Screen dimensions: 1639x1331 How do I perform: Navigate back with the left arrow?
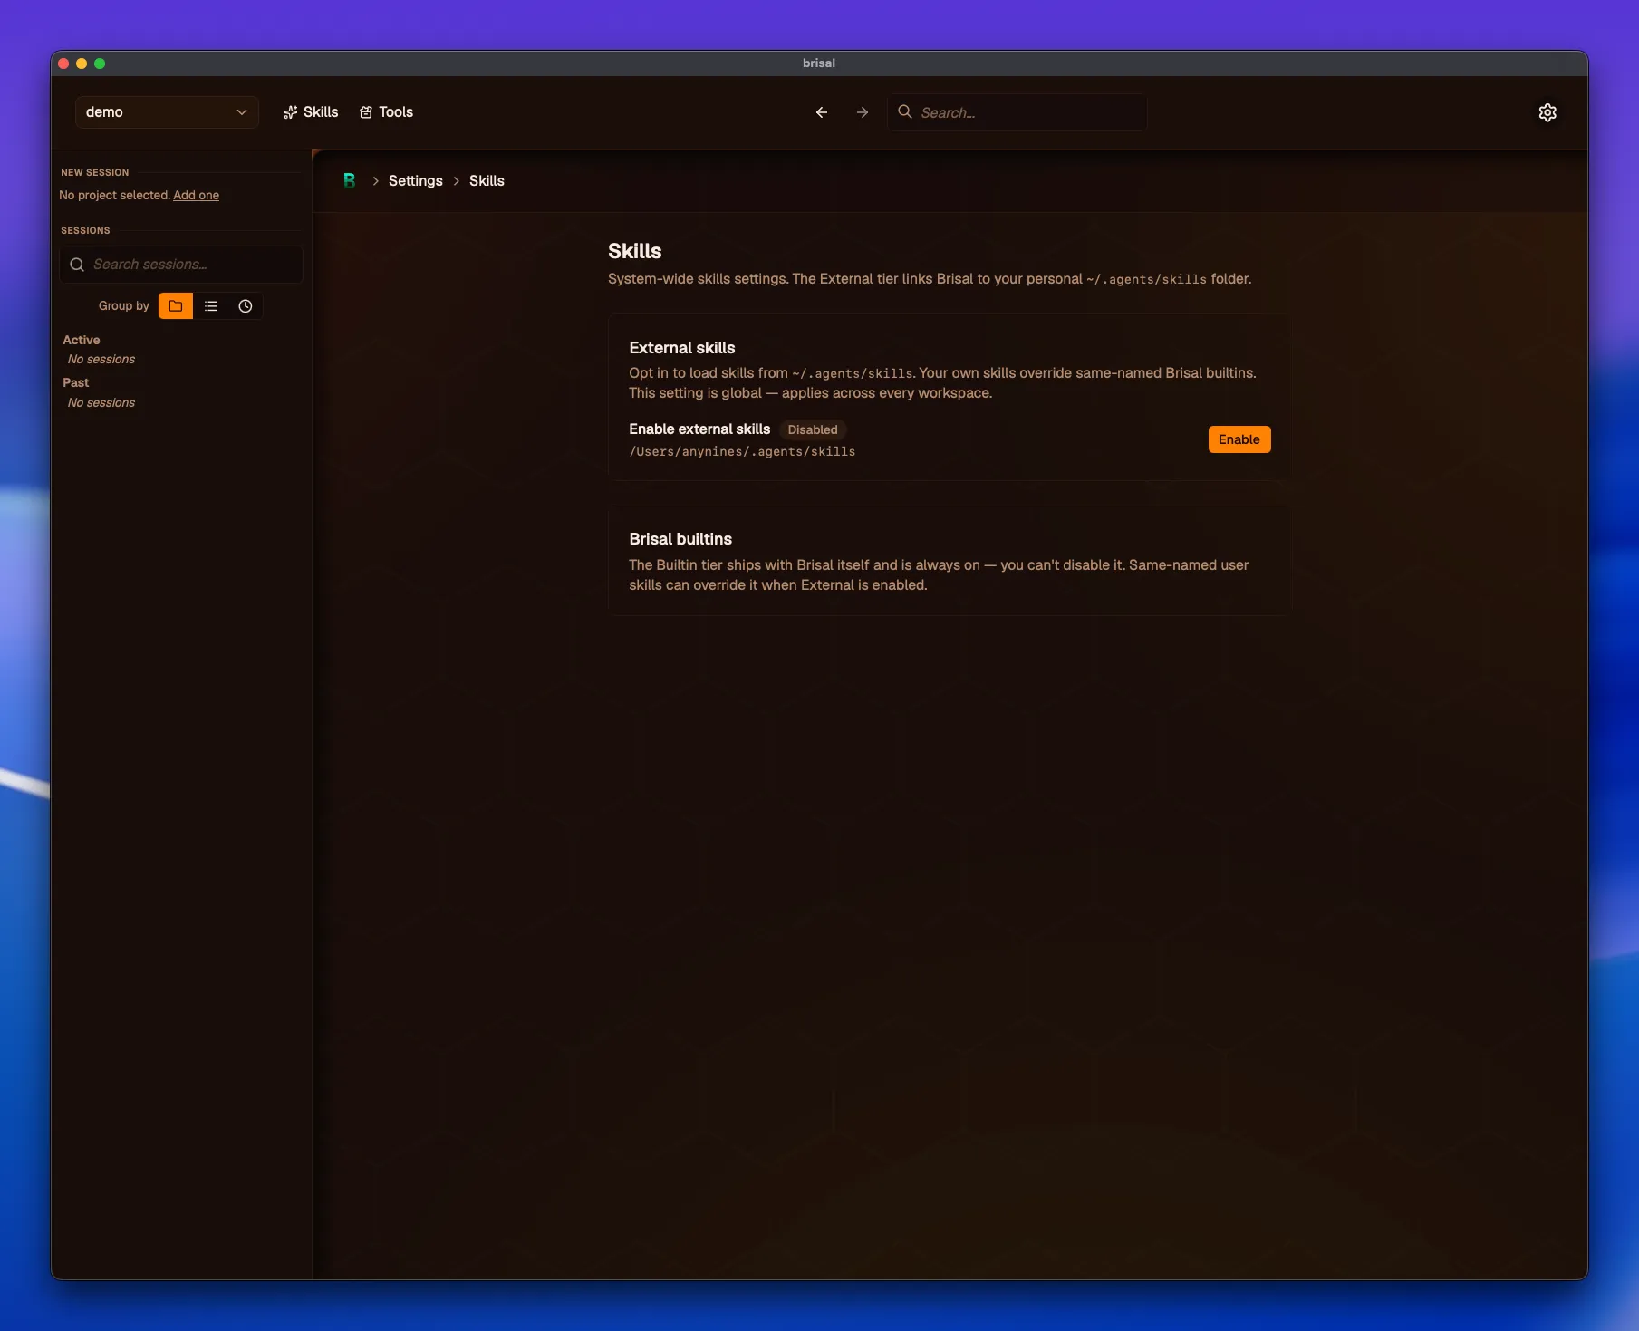[x=821, y=112]
